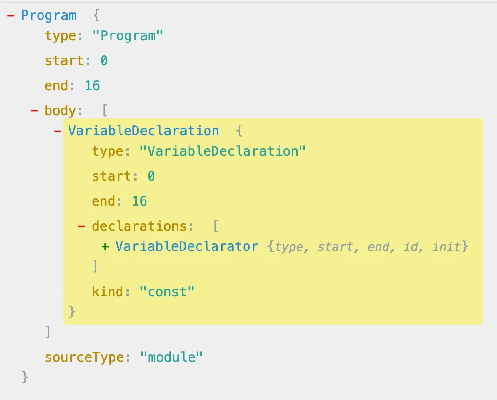
Task: Click the body property key
Action: [60, 111]
